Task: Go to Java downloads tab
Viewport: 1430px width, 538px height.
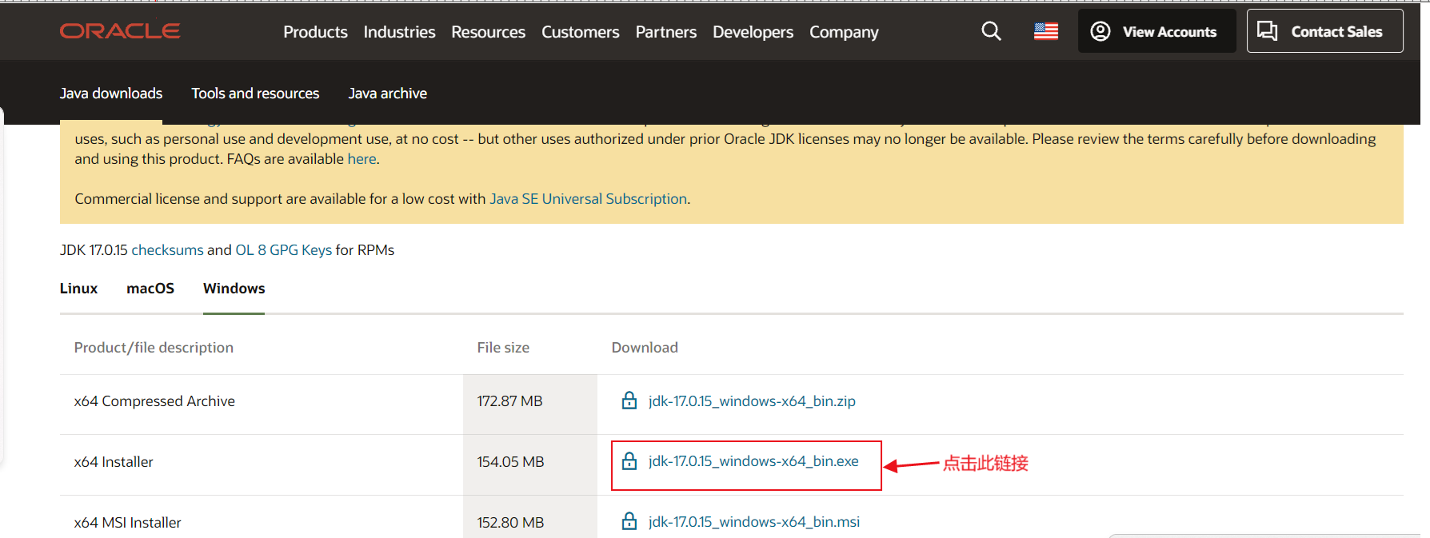Action: [111, 94]
